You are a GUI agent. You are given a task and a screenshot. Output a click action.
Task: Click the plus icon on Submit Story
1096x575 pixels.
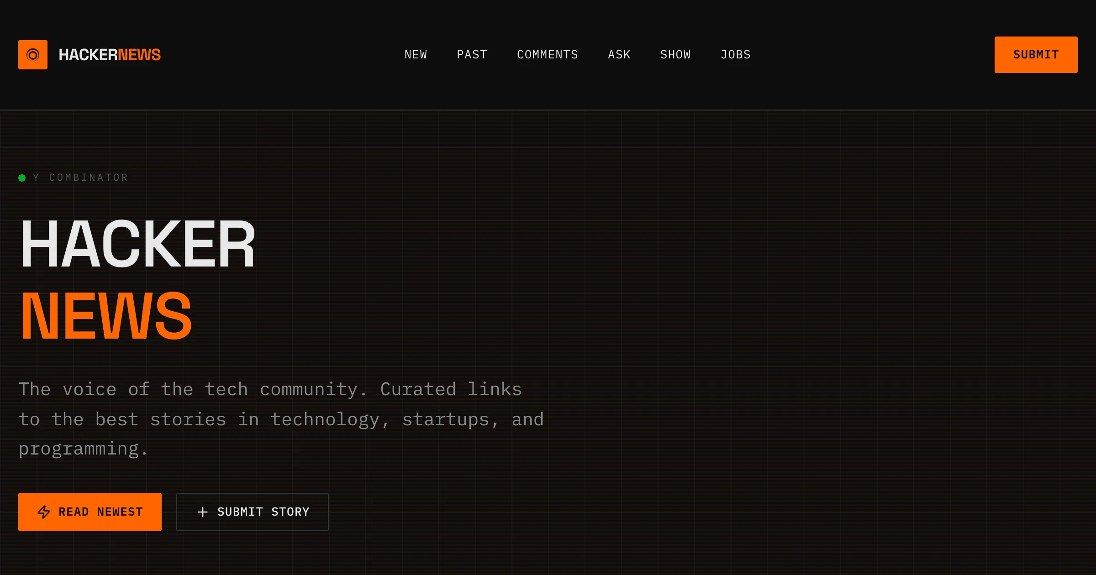(x=203, y=512)
